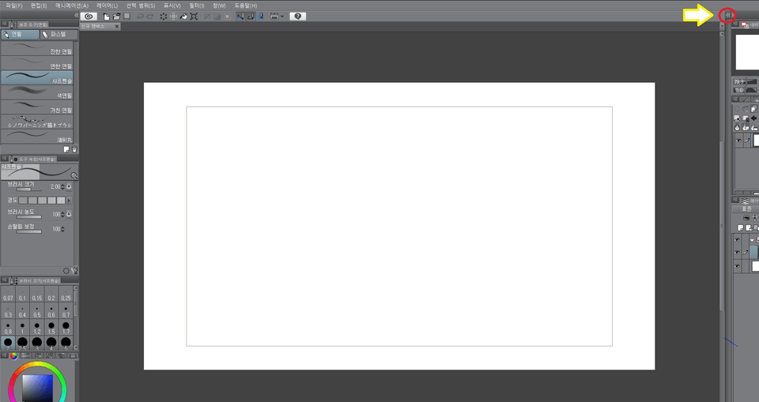
Task: Click the clear (dotted circle) toolbar icon
Action: 164,17
